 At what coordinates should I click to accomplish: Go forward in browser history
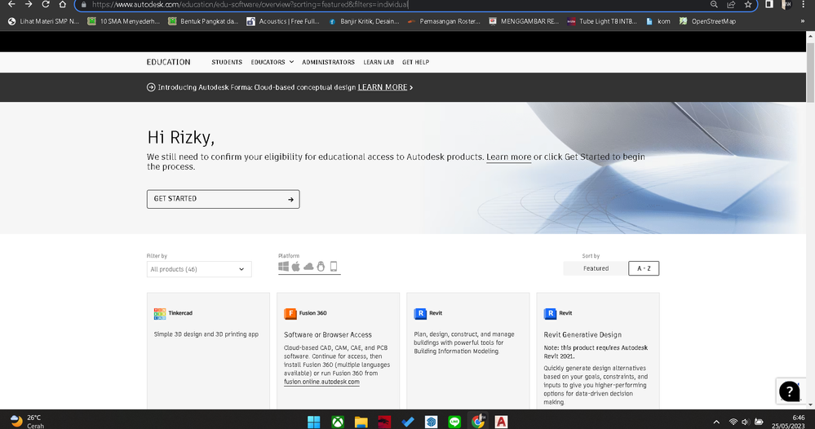coord(29,4)
